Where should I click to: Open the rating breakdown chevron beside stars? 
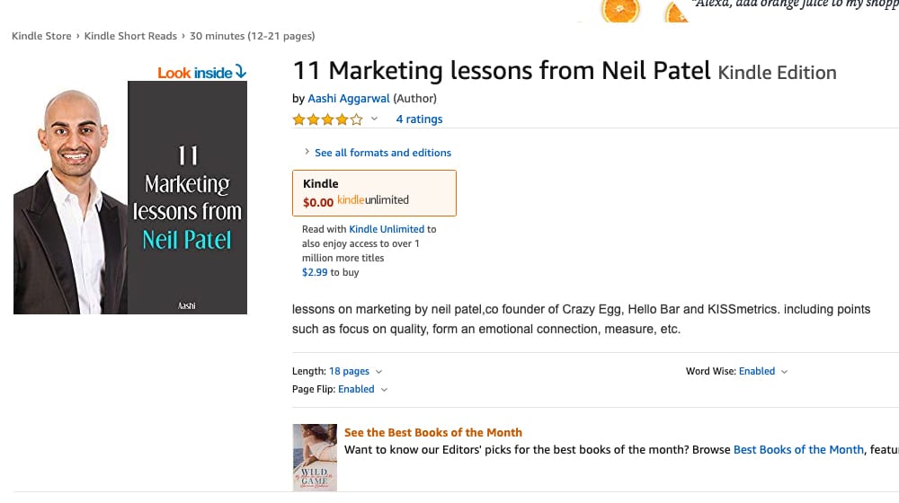pyautogui.click(x=374, y=119)
